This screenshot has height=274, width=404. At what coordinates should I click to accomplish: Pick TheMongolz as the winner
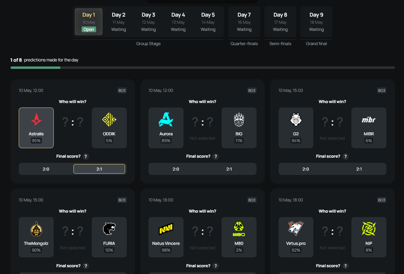point(36,237)
